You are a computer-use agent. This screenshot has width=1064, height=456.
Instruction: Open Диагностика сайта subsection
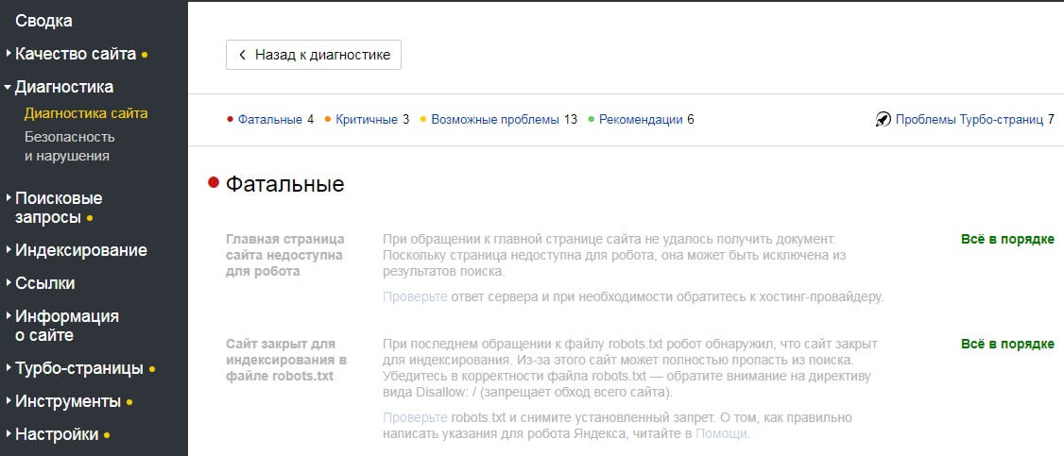pos(86,113)
